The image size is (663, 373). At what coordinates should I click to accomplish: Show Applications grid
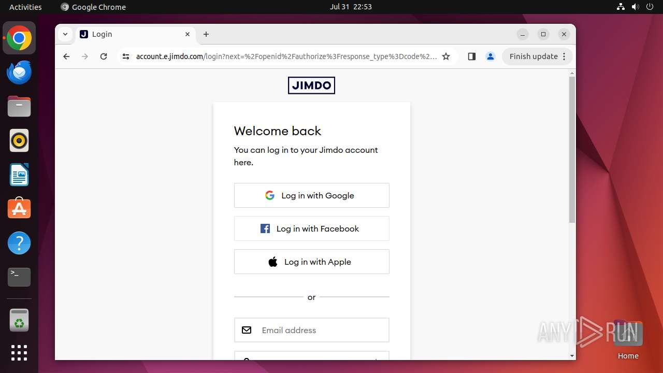19,353
